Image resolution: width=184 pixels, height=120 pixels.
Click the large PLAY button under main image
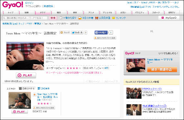click(x=26, y=75)
